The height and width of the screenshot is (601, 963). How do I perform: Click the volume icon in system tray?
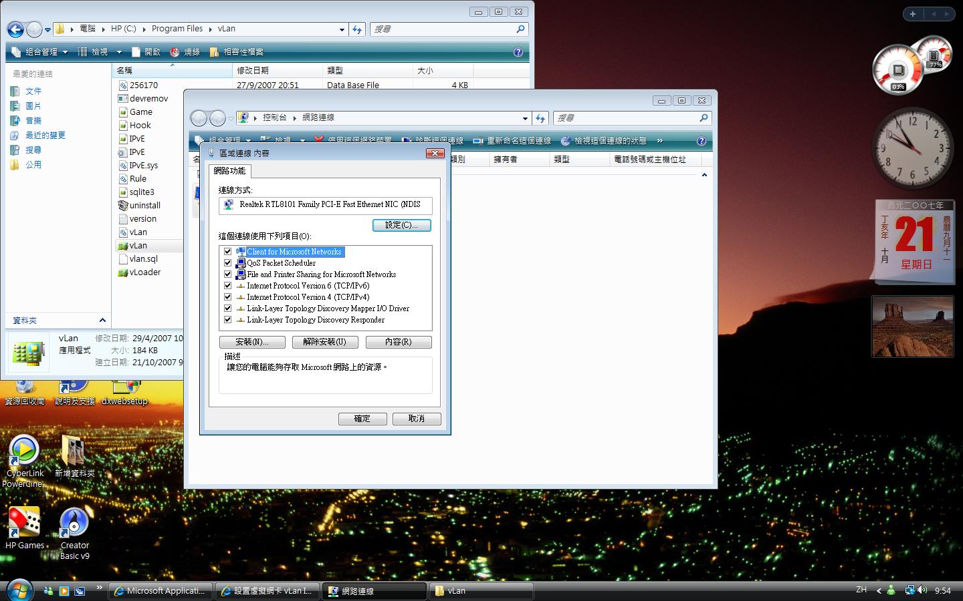(x=923, y=590)
